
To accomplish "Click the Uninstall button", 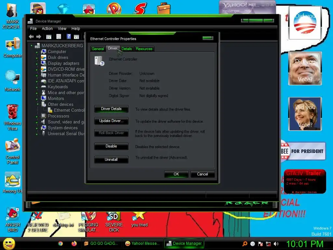I will pyautogui.click(x=111, y=160).
